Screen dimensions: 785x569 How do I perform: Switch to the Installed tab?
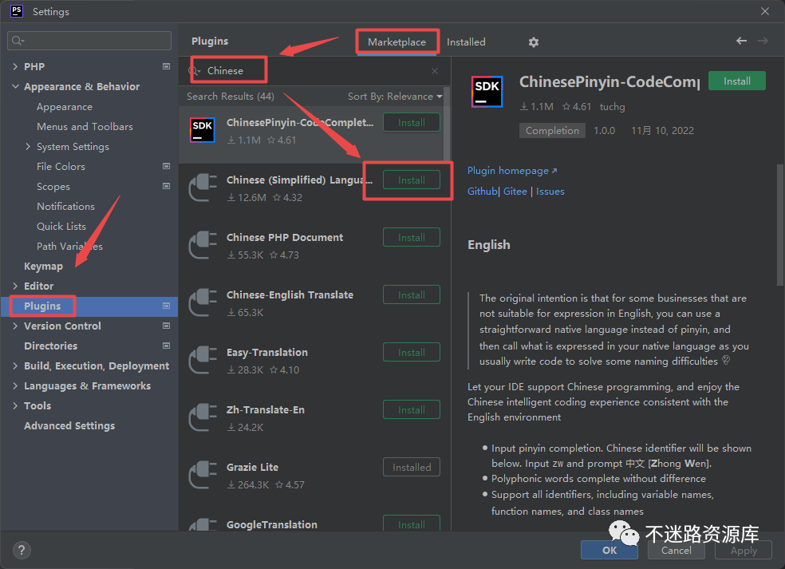[466, 42]
